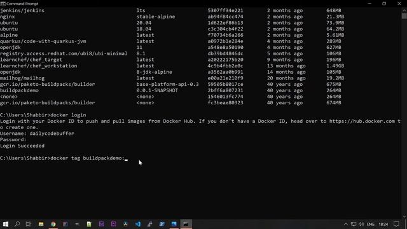Click 'buildpackdemo' in the repository column
The height and width of the screenshot is (229, 407).
point(19,90)
